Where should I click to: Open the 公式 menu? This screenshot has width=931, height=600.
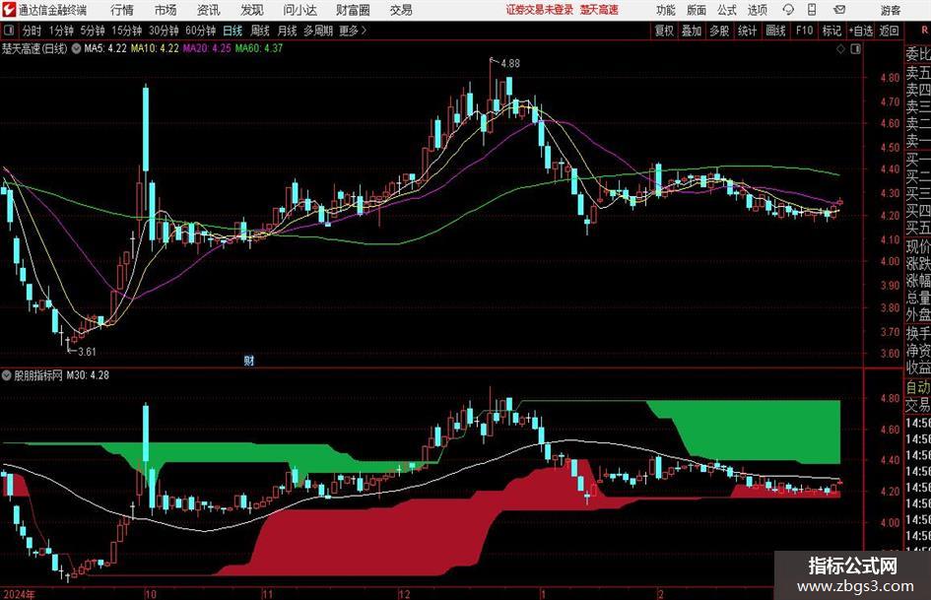[x=726, y=10]
